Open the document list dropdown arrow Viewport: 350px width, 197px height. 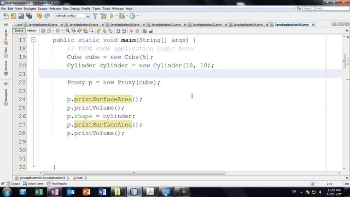pos(342,24)
